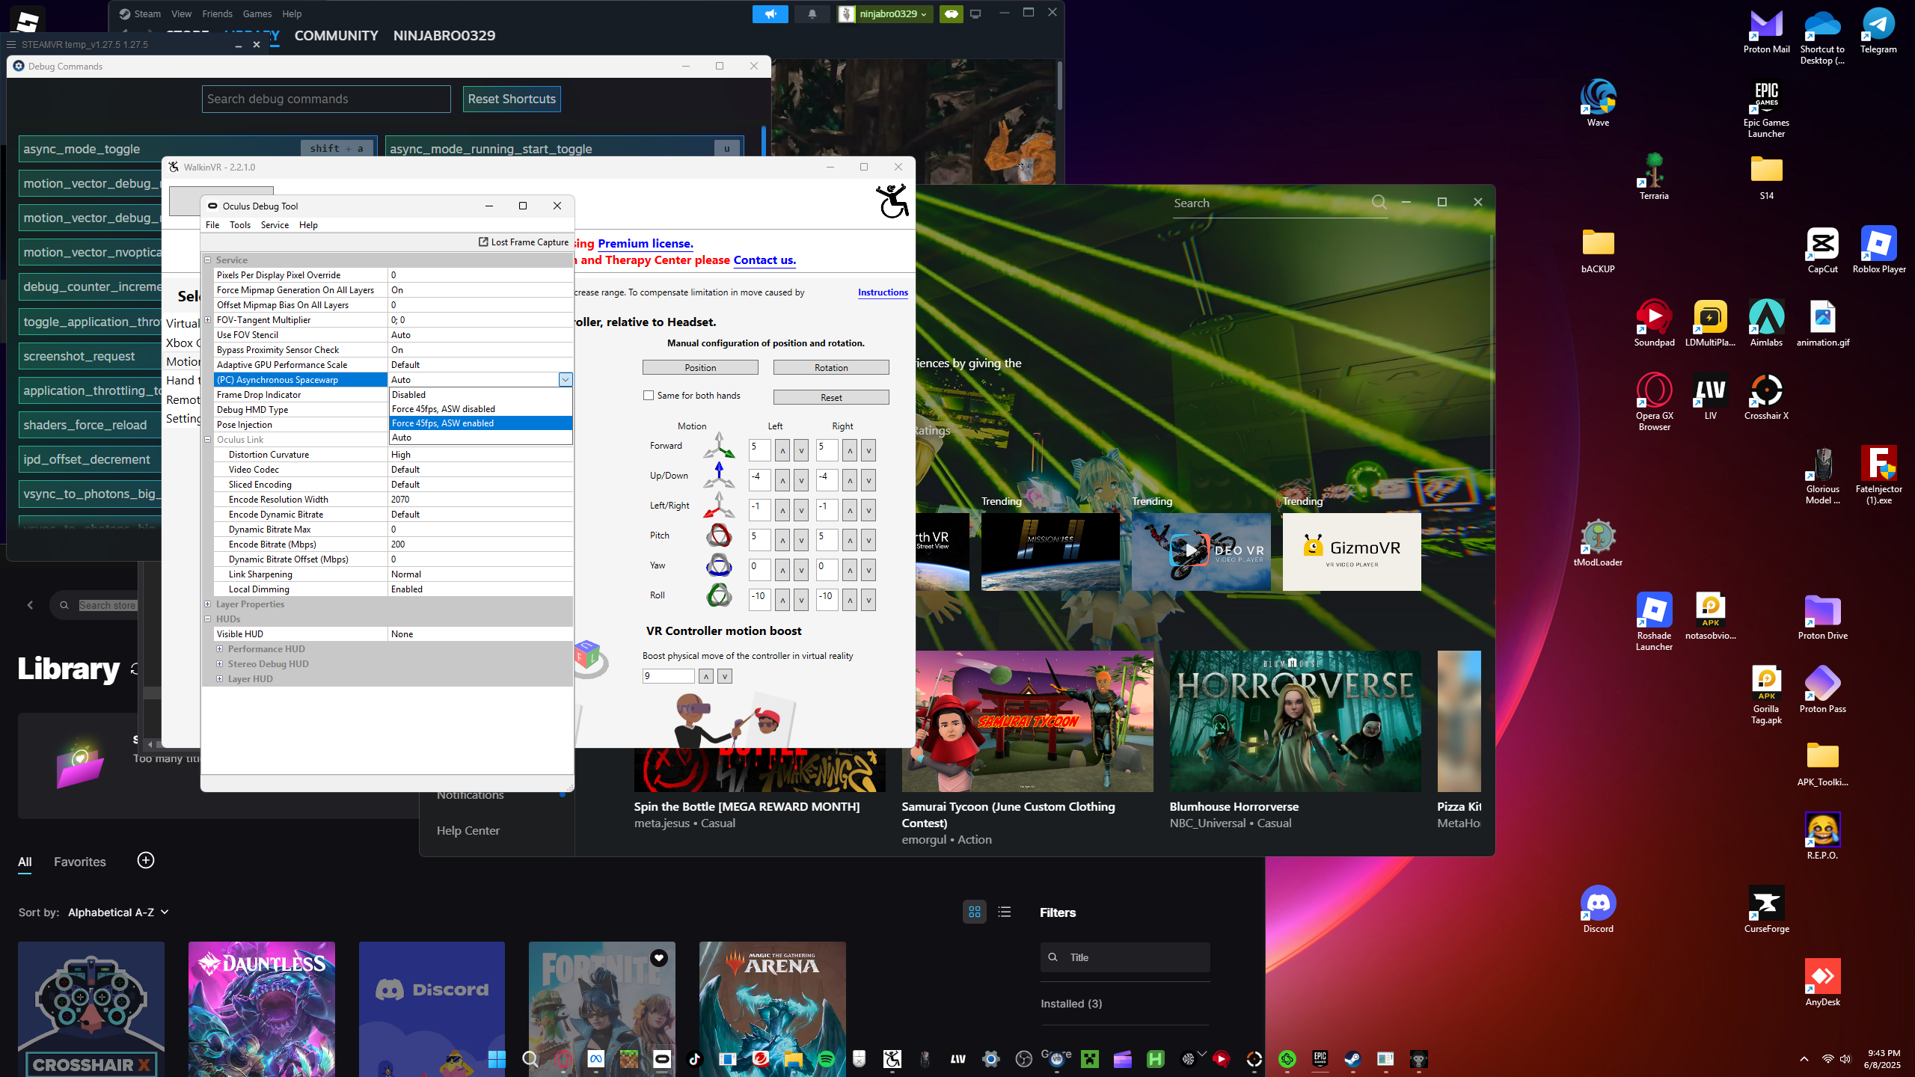Increase motion boost value up arrow

[x=705, y=676]
